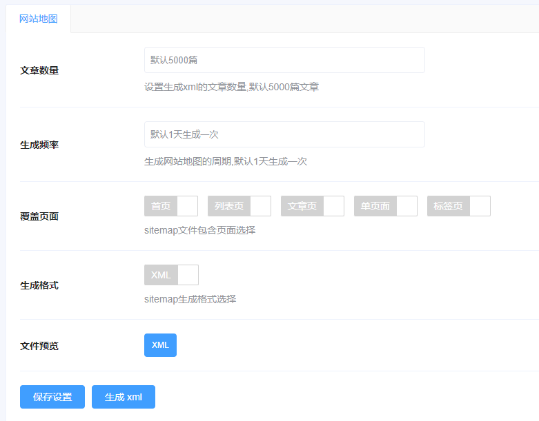
Task: Toggle the 首页 page switch
Action: (171, 206)
